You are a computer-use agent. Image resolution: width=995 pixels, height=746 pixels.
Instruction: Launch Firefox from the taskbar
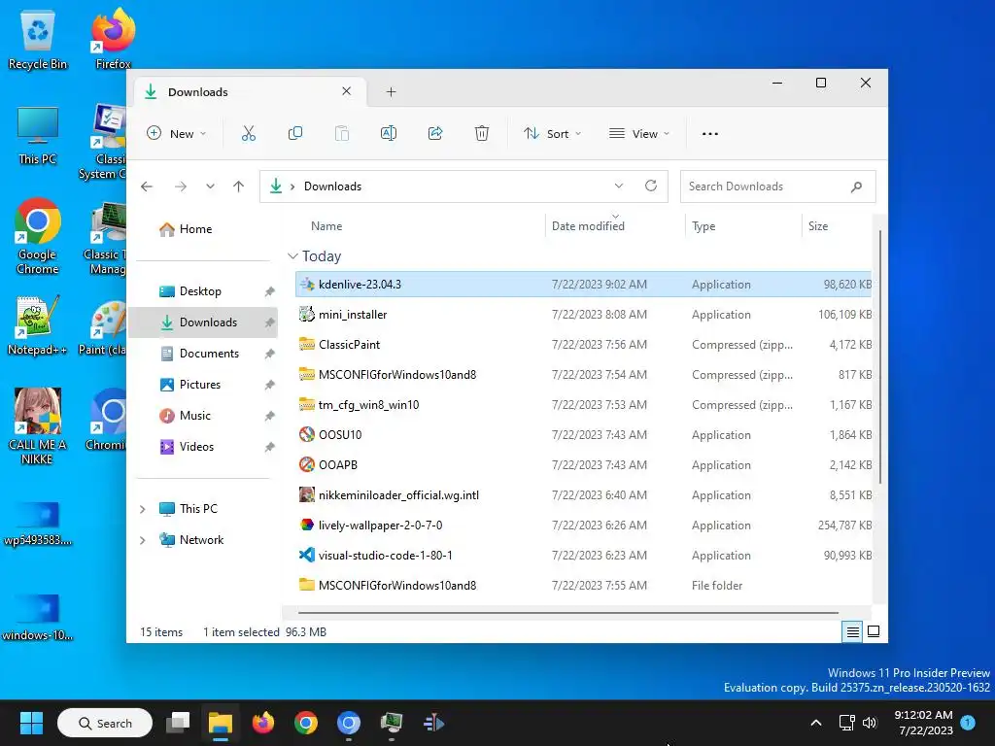coord(262,723)
